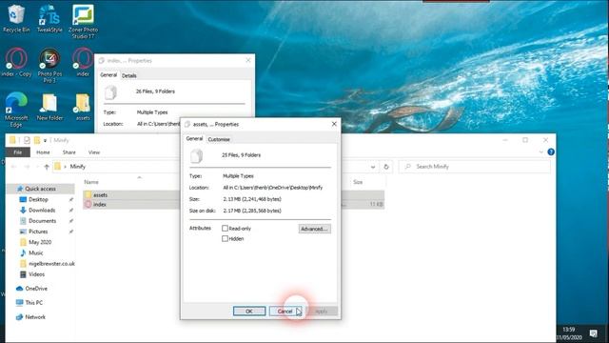This screenshot has height=343, width=609.
Task: Select General tab in index Properties window
Action: tap(108, 74)
